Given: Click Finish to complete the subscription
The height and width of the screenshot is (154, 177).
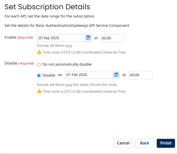Looking at the screenshot, I should point(166,143).
